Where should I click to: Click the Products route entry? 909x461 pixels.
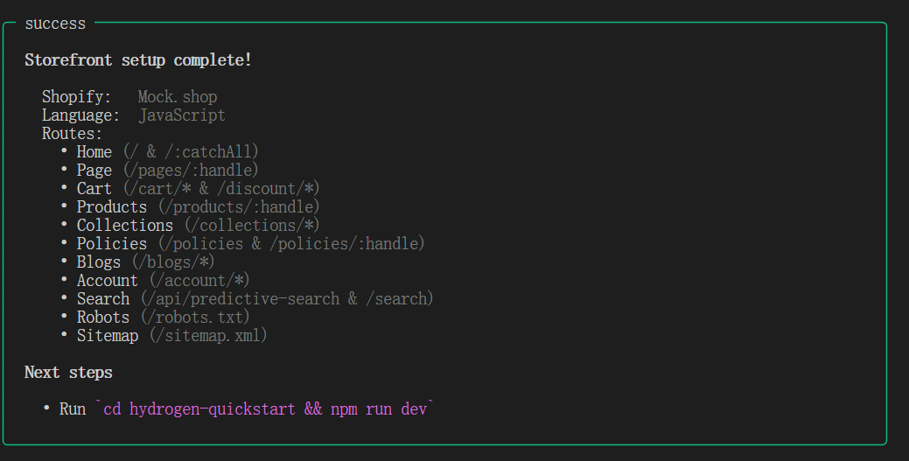click(199, 207)
